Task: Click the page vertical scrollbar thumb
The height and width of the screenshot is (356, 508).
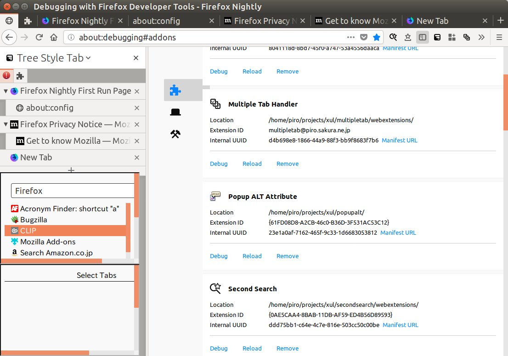Action: click(x=505, y=102)
